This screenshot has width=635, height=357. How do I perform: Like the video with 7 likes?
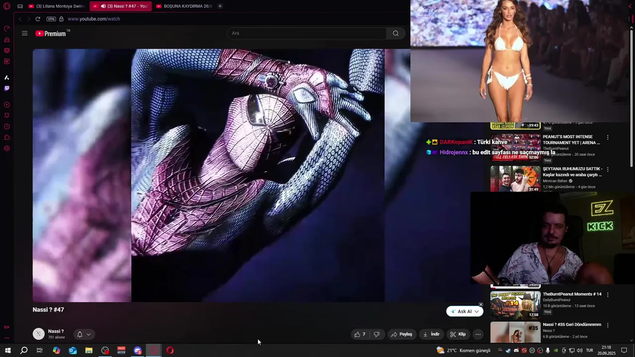pyautogui.click(x=360, y=334)
